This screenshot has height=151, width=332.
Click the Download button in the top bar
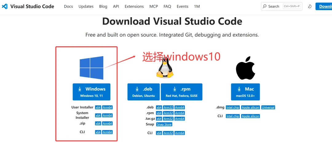point(324,6)
